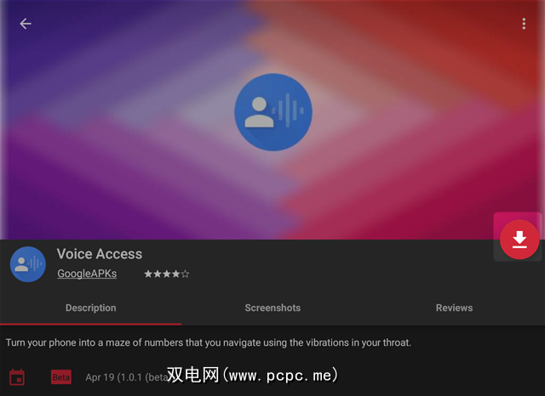Click the empty fifth rating star
Screen dimensions: 545x396
[x=186, y=274]
